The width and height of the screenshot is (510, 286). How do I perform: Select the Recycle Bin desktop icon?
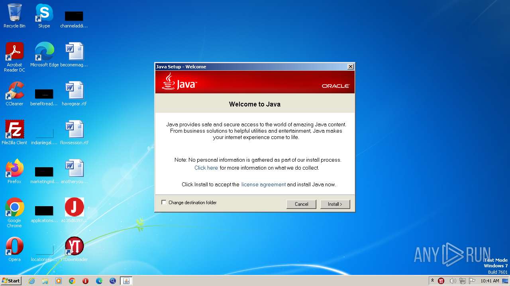(x=14, y=16)
